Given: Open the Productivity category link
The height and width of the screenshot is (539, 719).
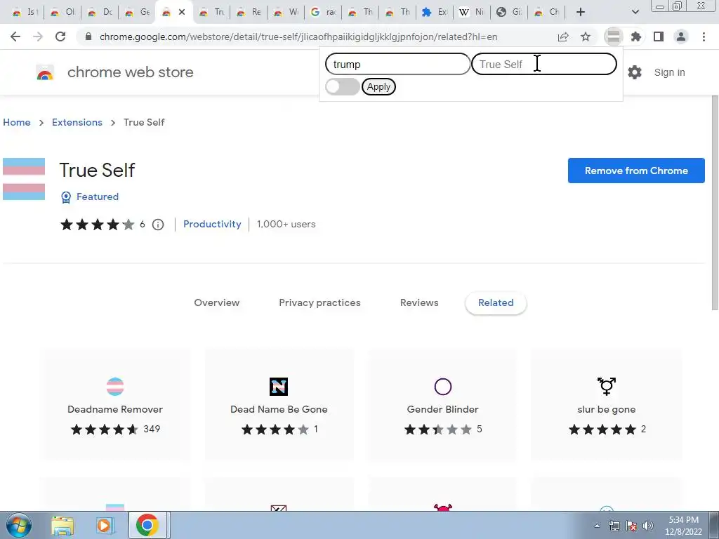Looking at the screenshot, I should (x=212, y=224).
